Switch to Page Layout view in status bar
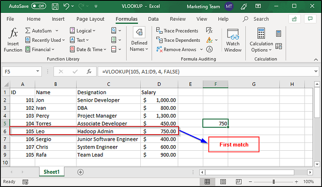322x187 pixels. [223, 181]
